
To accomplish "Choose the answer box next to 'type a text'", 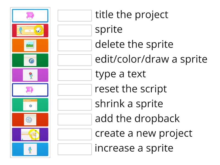I will (x=75, y=75).
